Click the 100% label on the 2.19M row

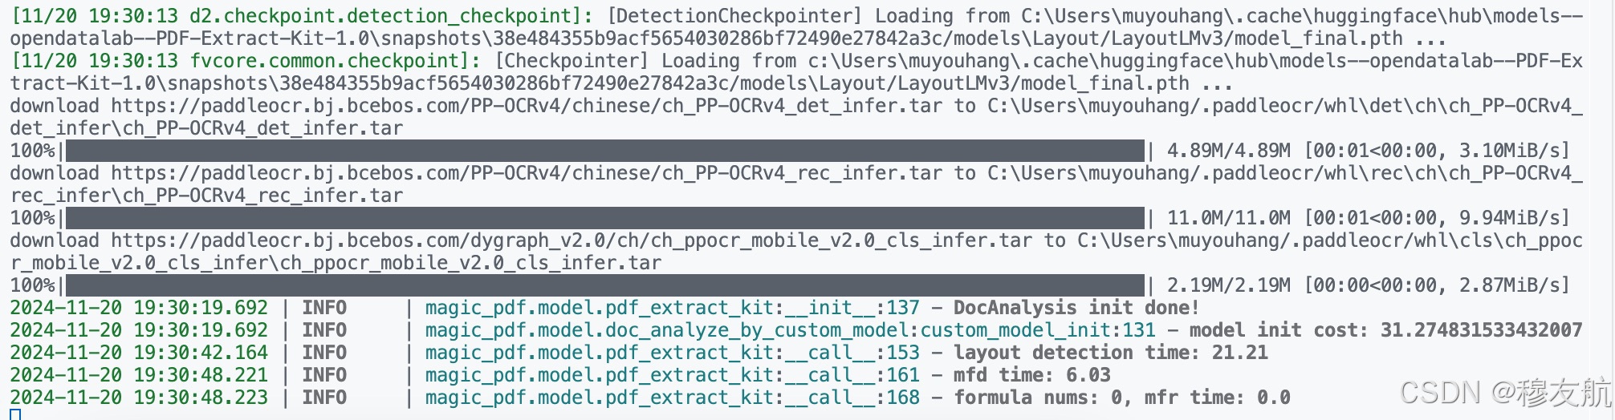32,285
